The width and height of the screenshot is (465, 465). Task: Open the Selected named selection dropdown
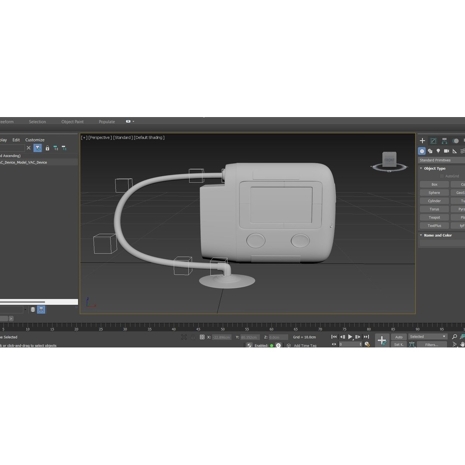coord(428,336)
